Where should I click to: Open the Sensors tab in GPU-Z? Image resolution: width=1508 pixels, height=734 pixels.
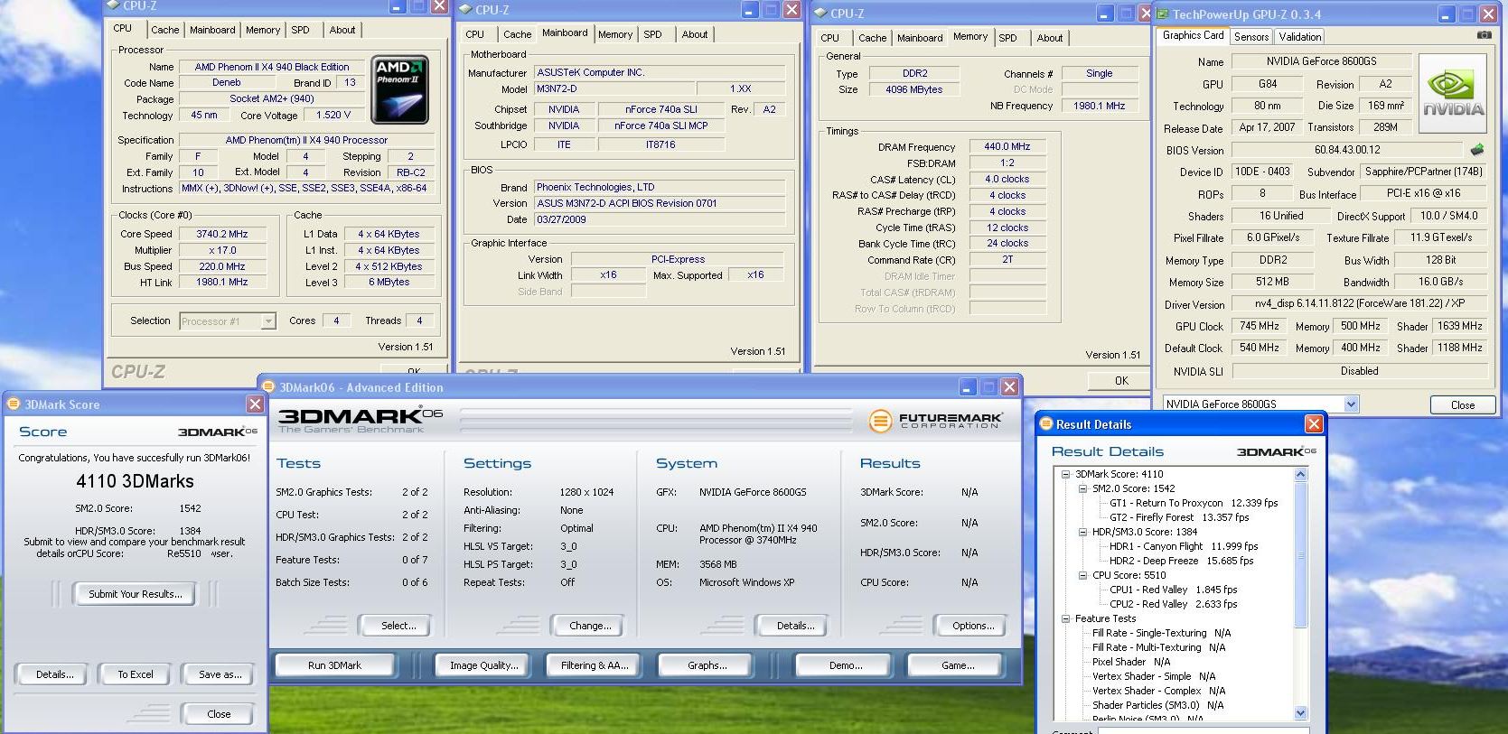[x=1251, y=37]
